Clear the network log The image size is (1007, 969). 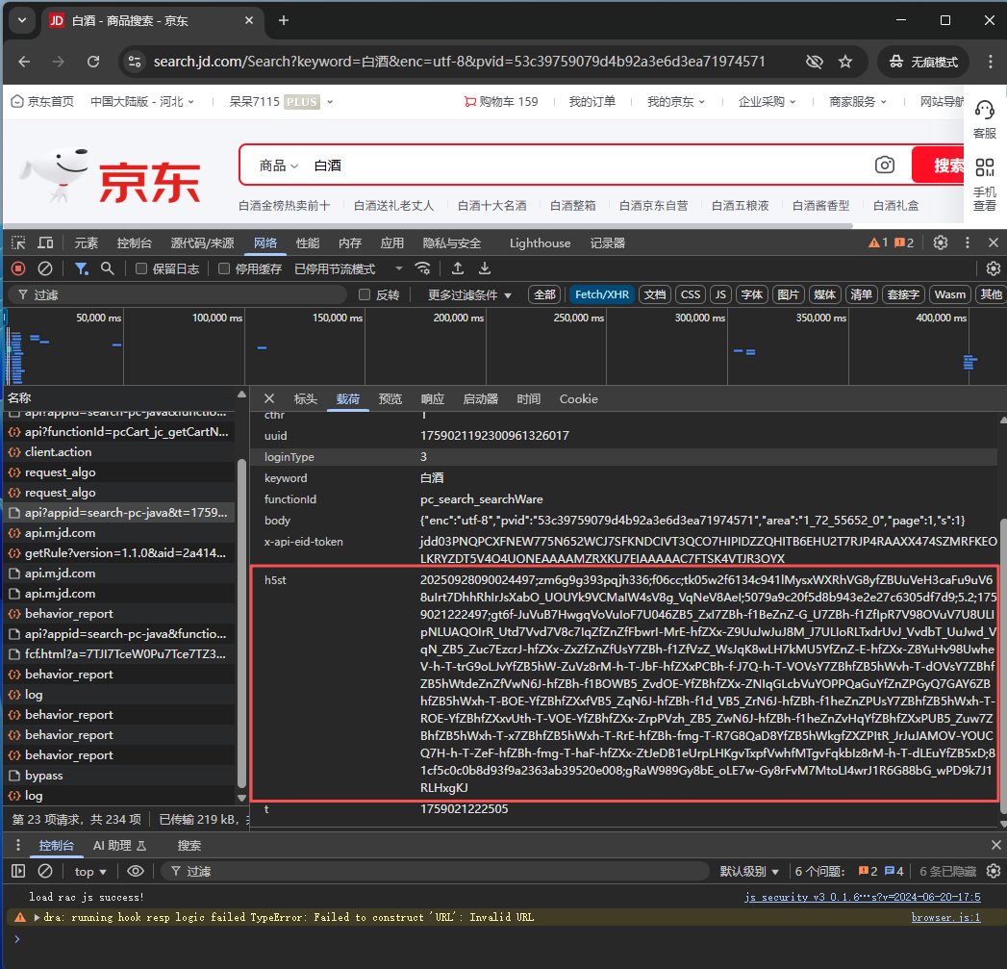[x=45, y=268]
